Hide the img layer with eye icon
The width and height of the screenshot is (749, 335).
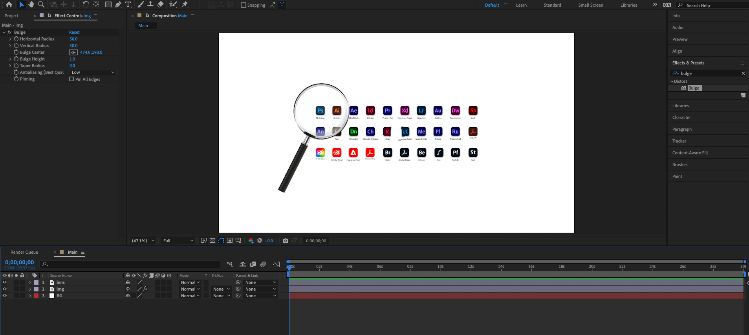click(x=5, y=289)
